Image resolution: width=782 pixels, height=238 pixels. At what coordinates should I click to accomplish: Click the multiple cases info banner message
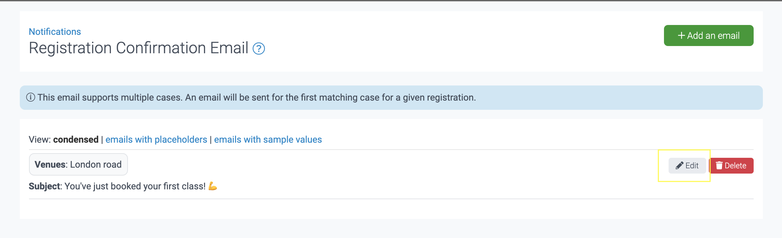tap(256, 97)
